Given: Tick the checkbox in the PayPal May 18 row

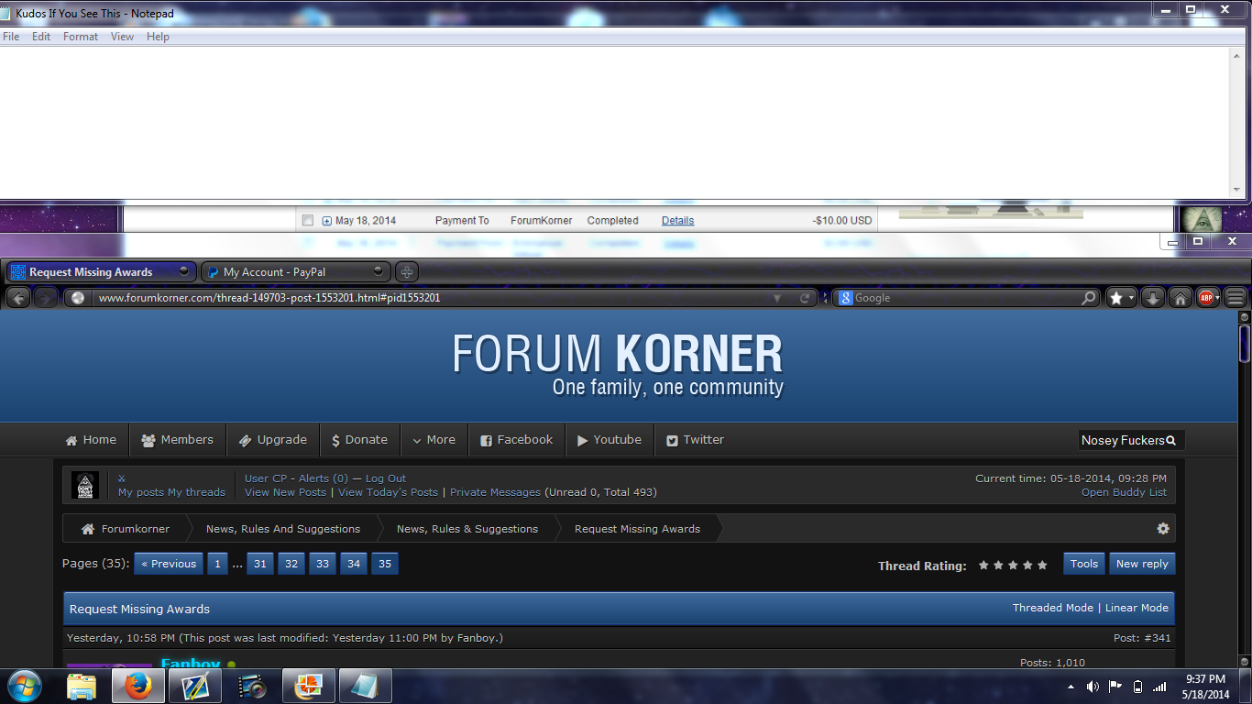Looking at the screenshot, I should click(x=308, y=221).
